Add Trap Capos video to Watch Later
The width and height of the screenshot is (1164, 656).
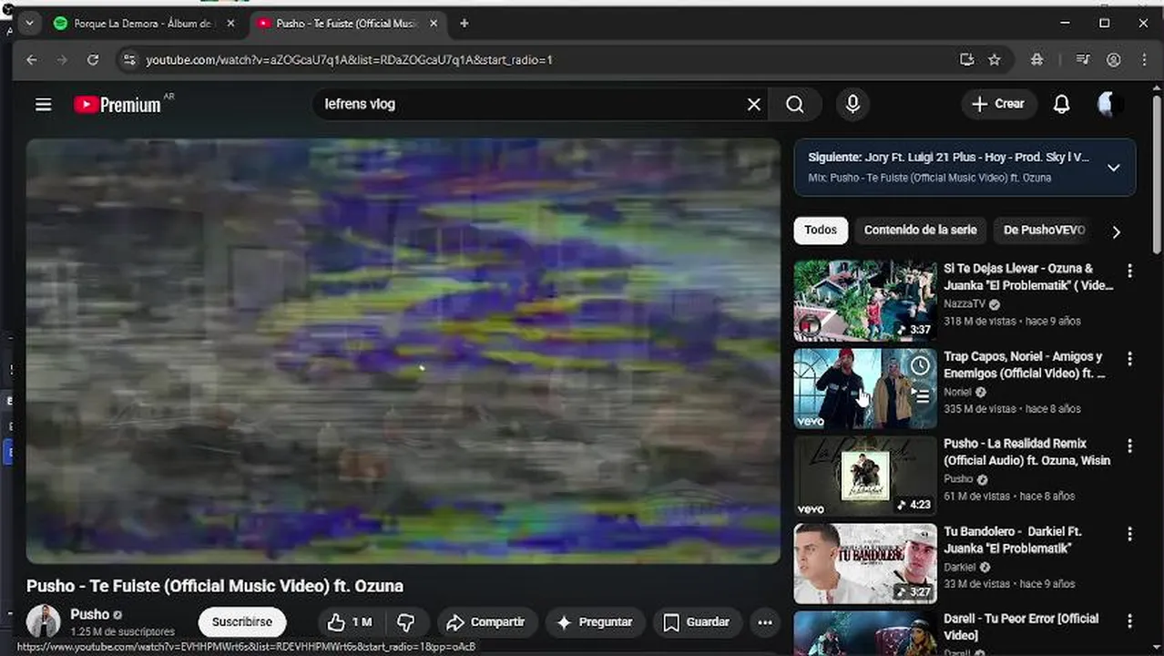click(921, 365)
